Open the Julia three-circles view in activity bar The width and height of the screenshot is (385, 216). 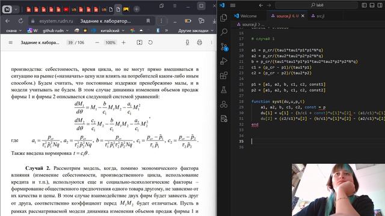point(224,104)
